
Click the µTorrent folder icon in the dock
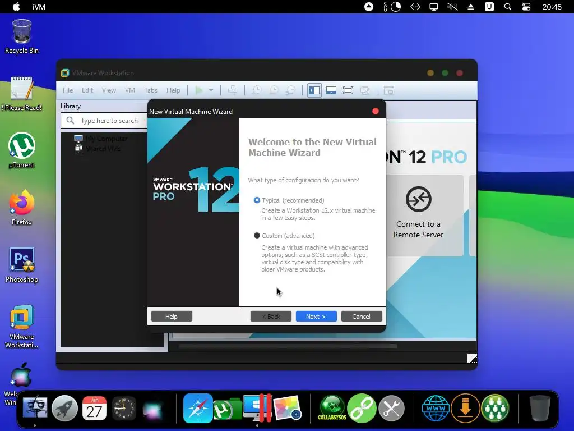point(227,409)
